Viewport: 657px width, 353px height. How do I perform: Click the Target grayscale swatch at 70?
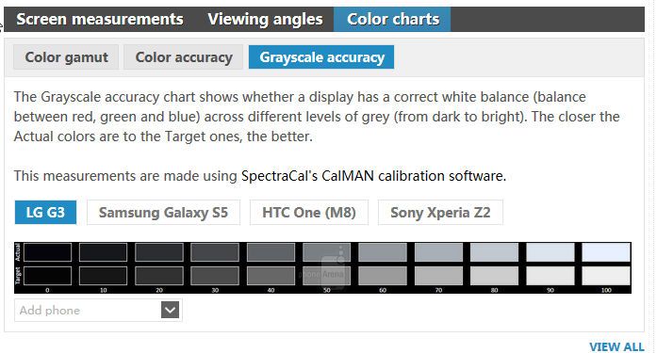tap(438, 276)
